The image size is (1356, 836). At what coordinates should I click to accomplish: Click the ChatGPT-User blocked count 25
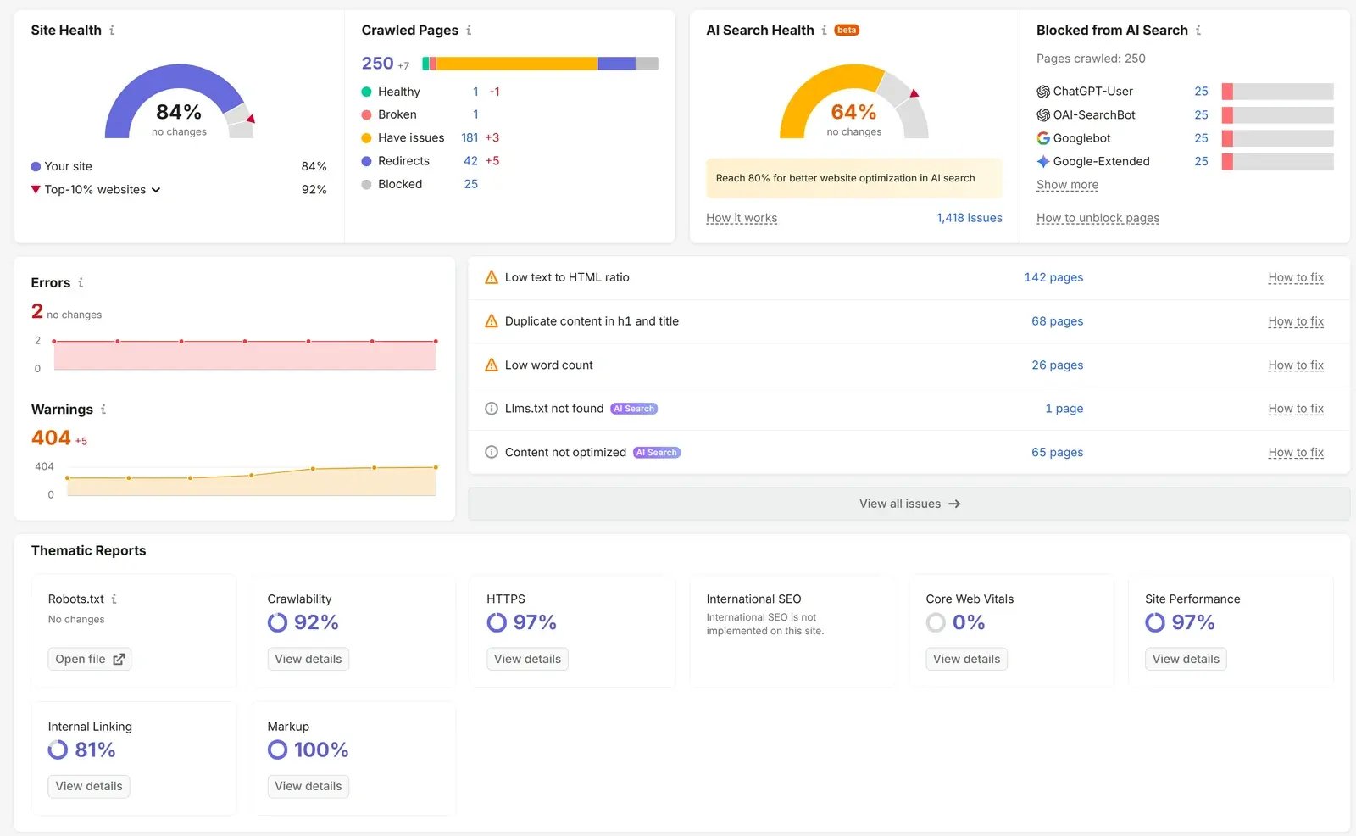point(1201,92)
